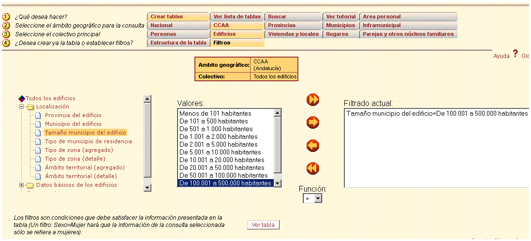
Task: Select Parejas y otros núcleos familiares tab
Action: [409, 34]
